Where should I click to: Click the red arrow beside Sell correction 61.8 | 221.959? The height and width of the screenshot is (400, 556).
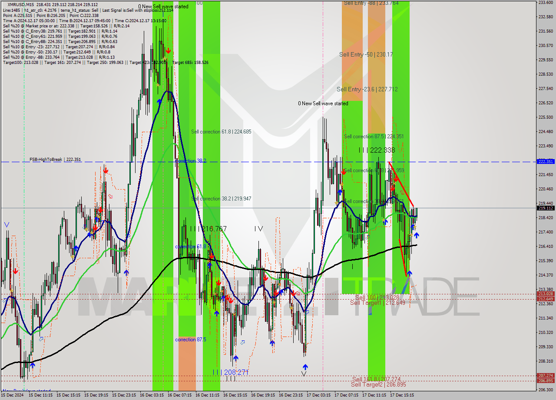pyautogui.click(x=344, y=172)
